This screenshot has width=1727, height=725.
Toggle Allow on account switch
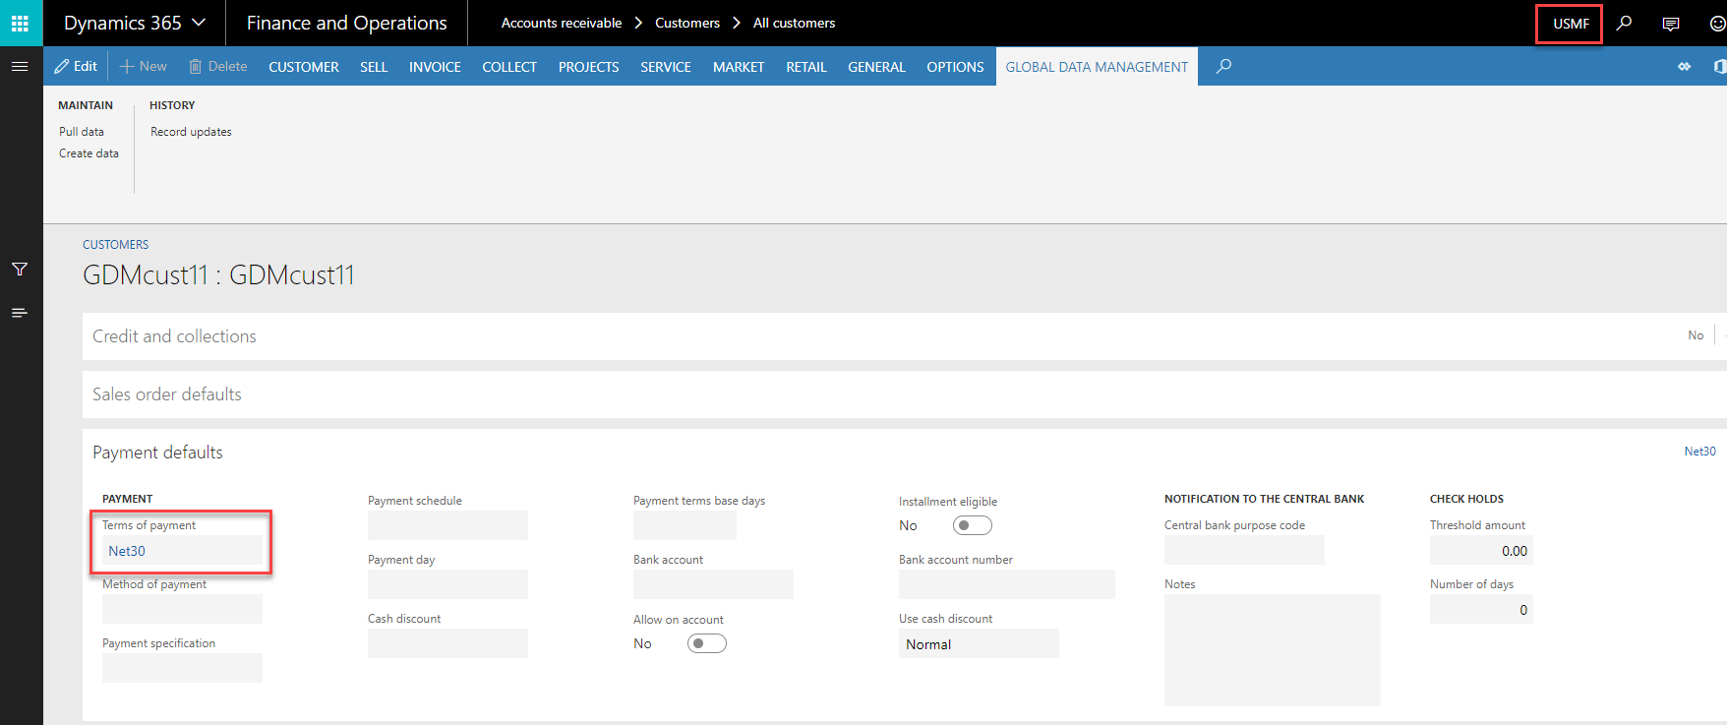click(707, 643)
